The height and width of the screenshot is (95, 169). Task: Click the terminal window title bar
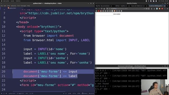click(x=132, y=66)
